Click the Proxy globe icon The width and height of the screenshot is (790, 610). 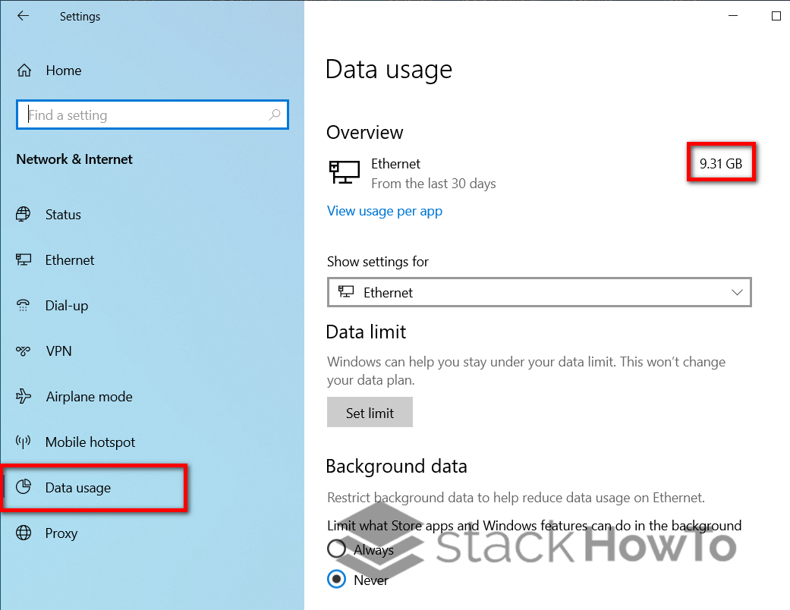(24, 533)
